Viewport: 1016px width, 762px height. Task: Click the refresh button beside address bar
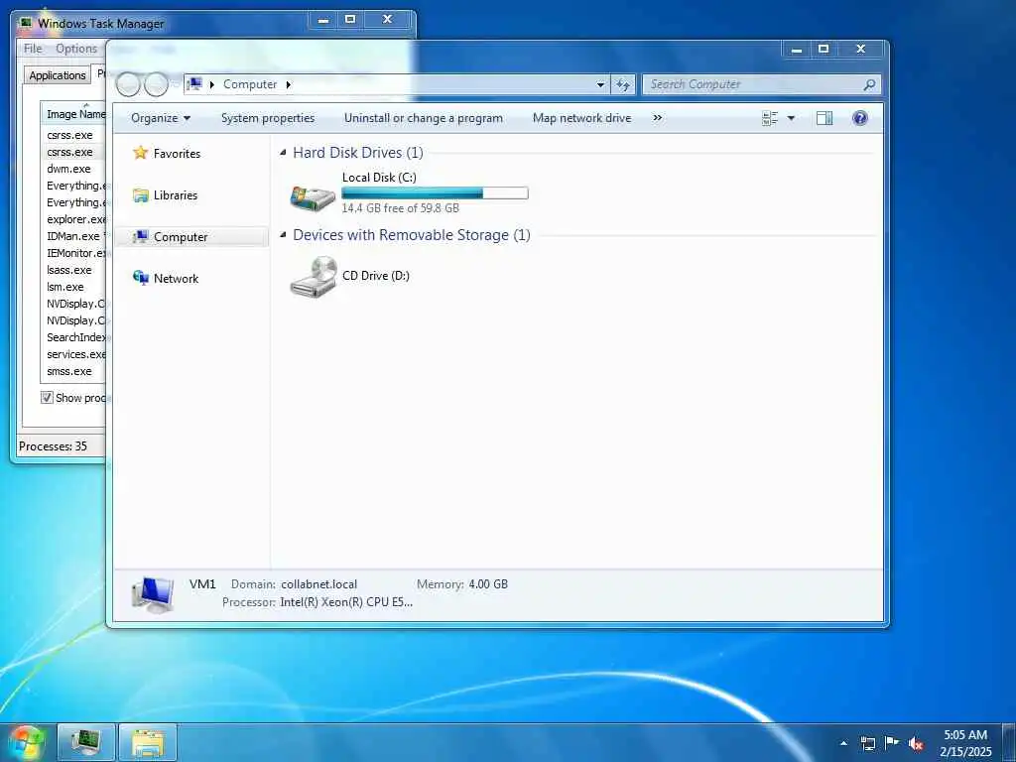623,84
